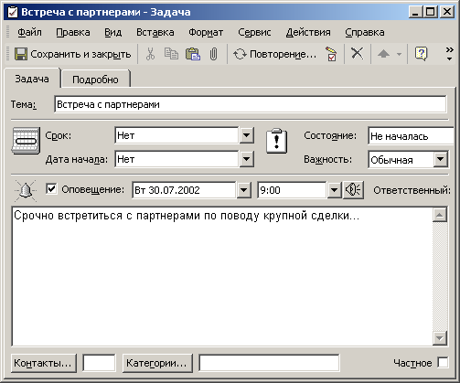Click the paperclip Insert File icon
460x383 pixels.
[214, 54]
